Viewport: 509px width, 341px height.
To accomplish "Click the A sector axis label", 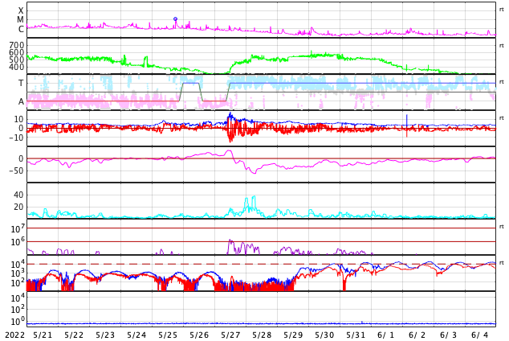I will point(21,102).
